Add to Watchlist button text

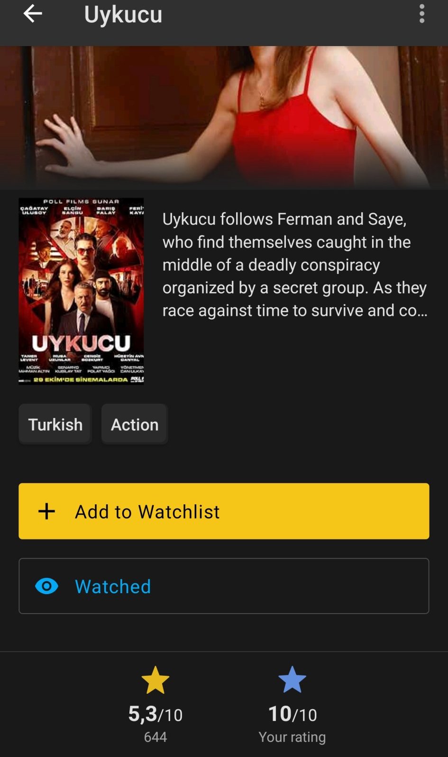click(147, 512)
